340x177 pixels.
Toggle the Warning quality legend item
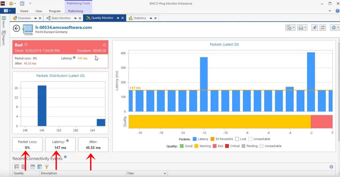203,146
